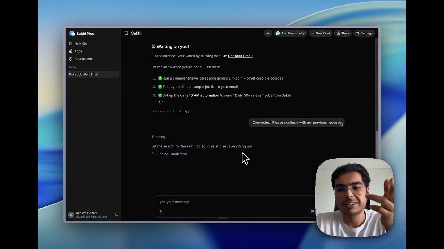Viewport: 444px width, 249px height.
Task: Click Join Community button
Action: 290,33
